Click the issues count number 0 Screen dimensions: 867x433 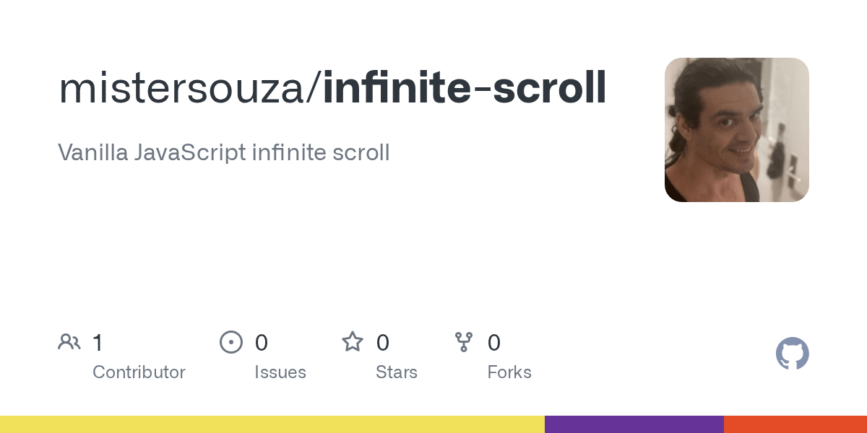262,343
